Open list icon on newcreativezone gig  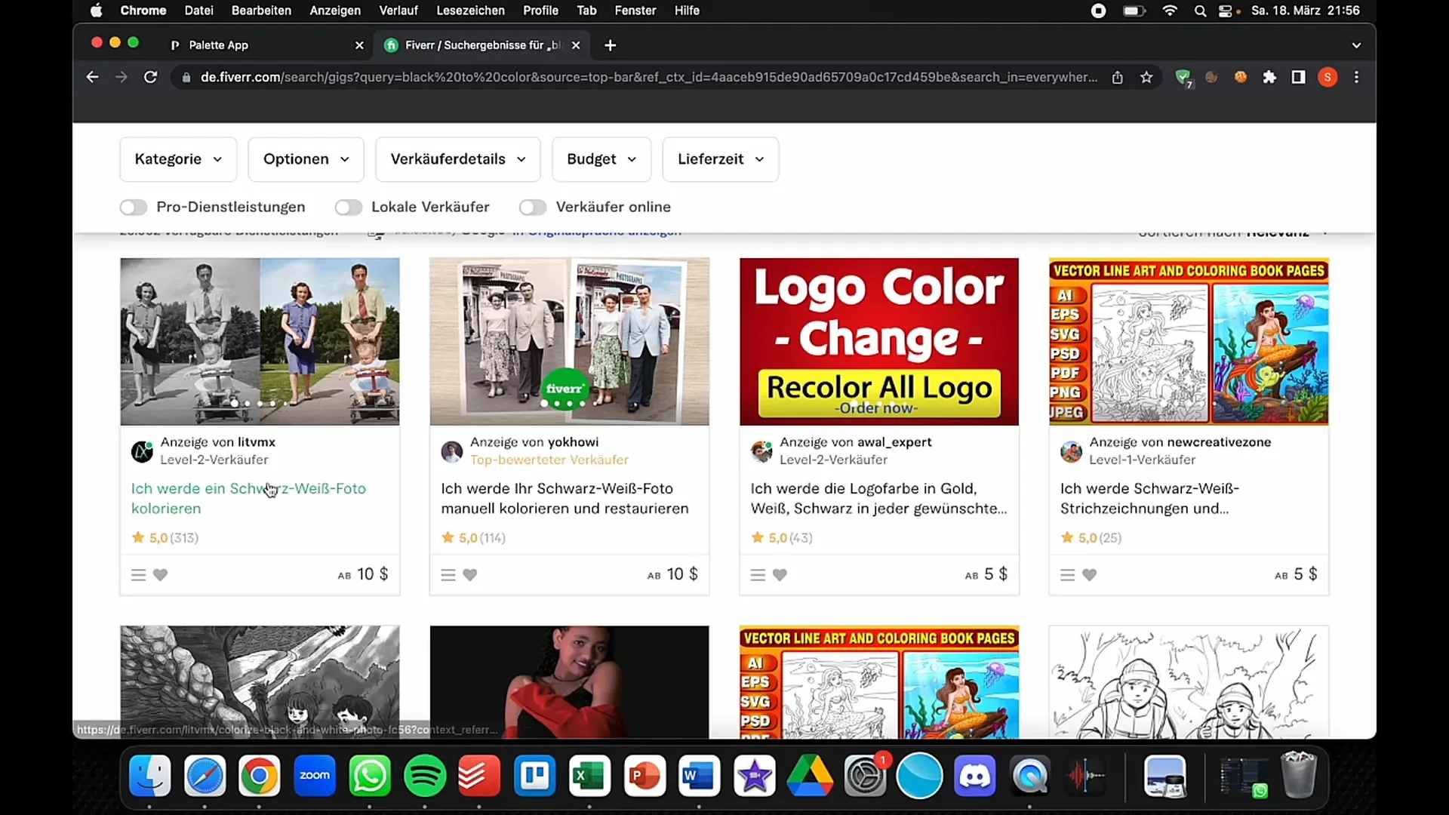pos(1067,575)
